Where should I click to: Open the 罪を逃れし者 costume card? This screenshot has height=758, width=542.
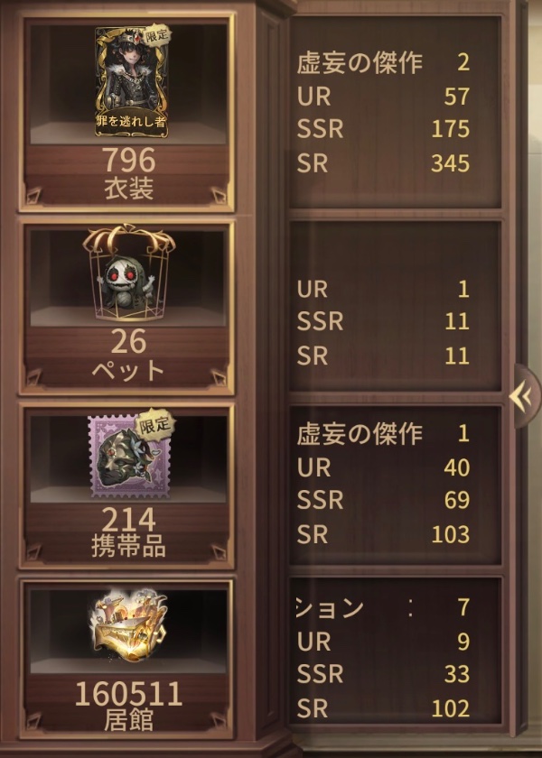pos(132,82)
